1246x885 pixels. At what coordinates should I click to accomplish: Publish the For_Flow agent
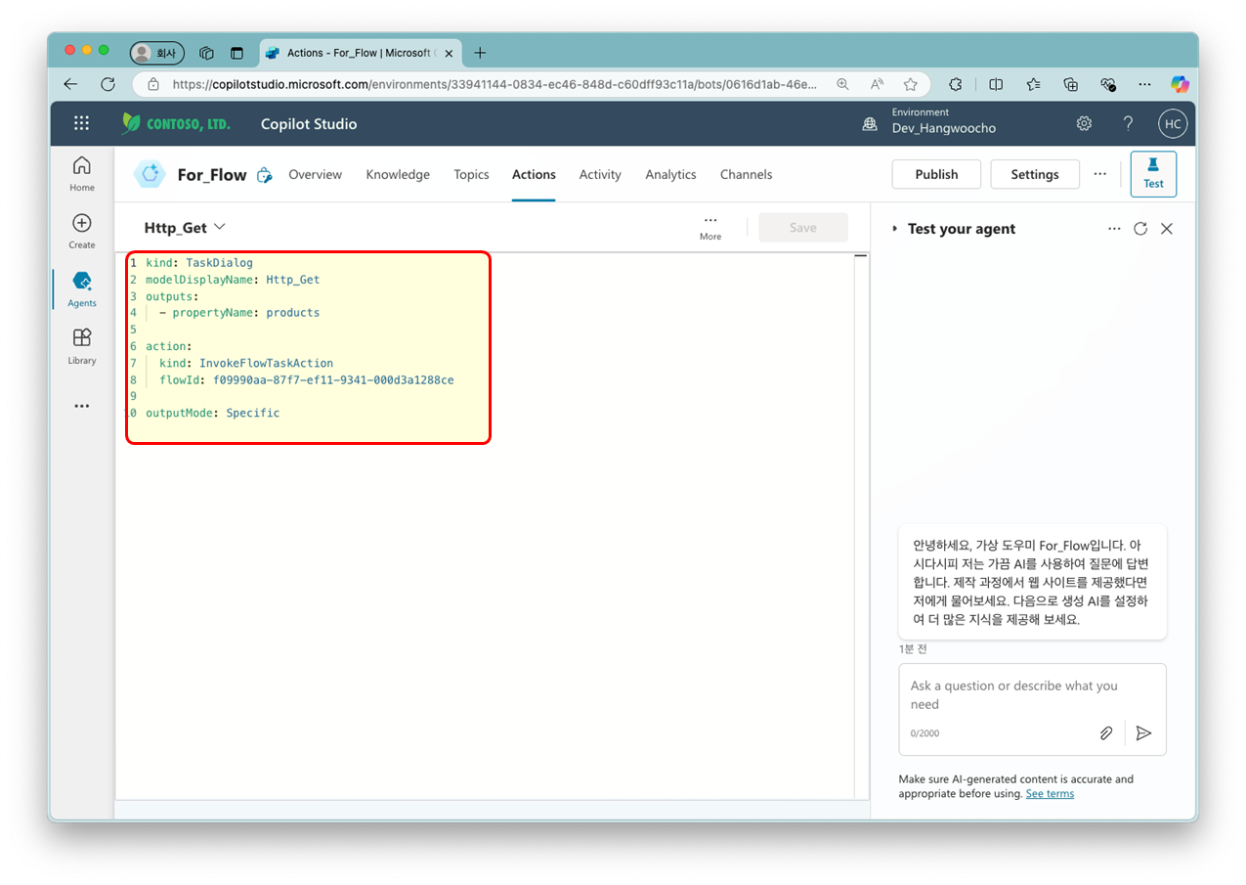[936, 174]
